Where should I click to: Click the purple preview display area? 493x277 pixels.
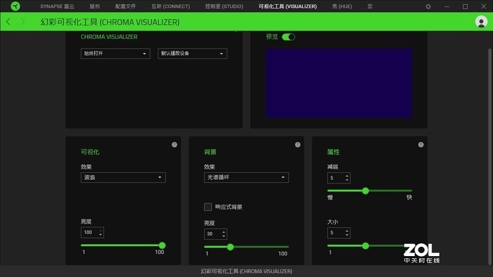(338, 83)
